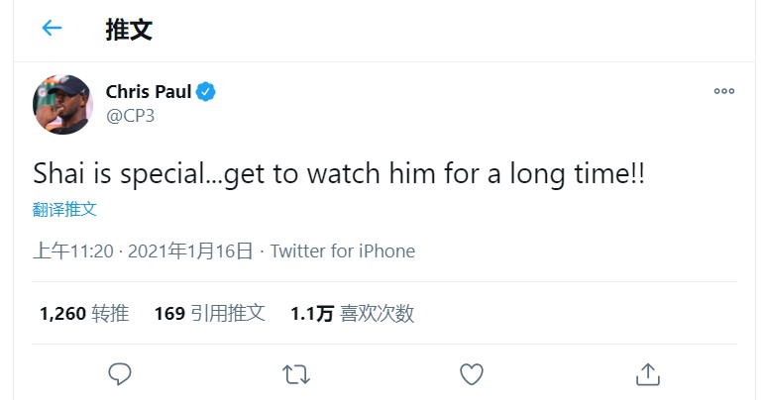View the 169 引用推文 quote tweets
Image resolution: width=765 pixels, height=400 pixels.
tap(210, 314)
